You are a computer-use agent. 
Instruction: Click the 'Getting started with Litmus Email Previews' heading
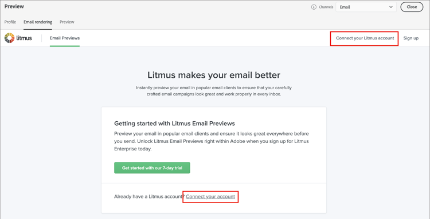(x=174, y=124)
